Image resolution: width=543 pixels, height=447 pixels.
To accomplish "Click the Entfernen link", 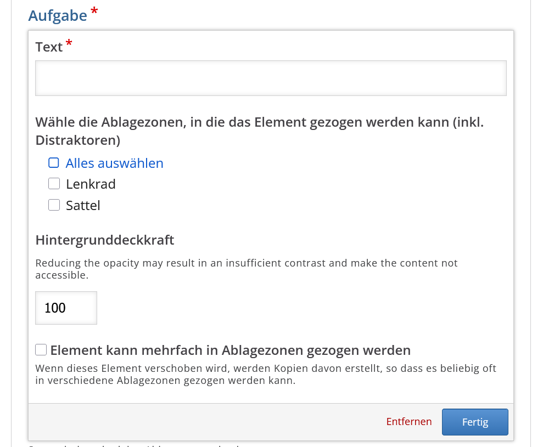I will [408, 422].
